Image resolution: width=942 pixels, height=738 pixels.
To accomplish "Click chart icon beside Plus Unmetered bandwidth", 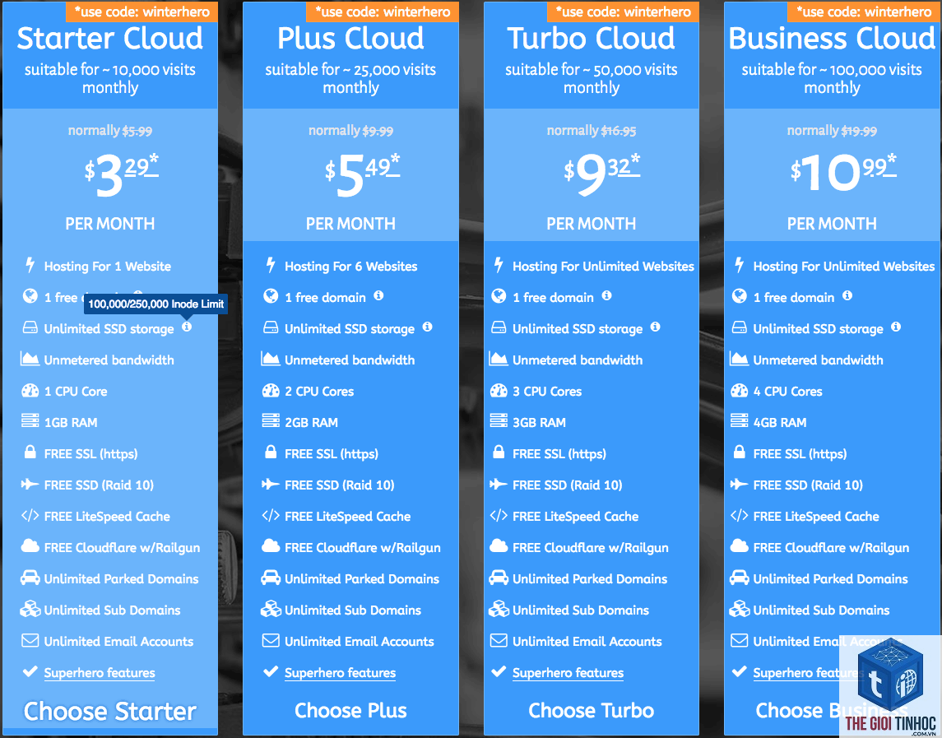I will click(x=271, y=359).
